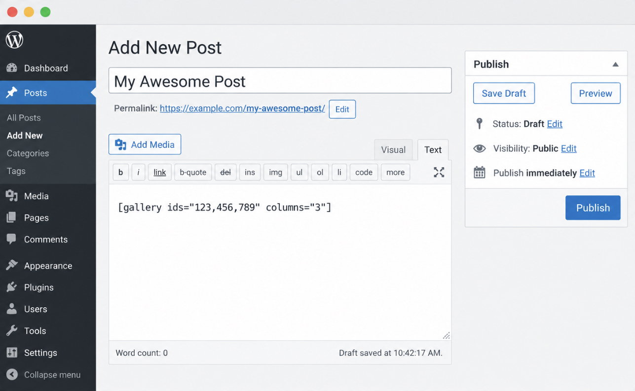Click the Save Draft button
The width and height of the screenshot is (635, 391).
point(504,93)
